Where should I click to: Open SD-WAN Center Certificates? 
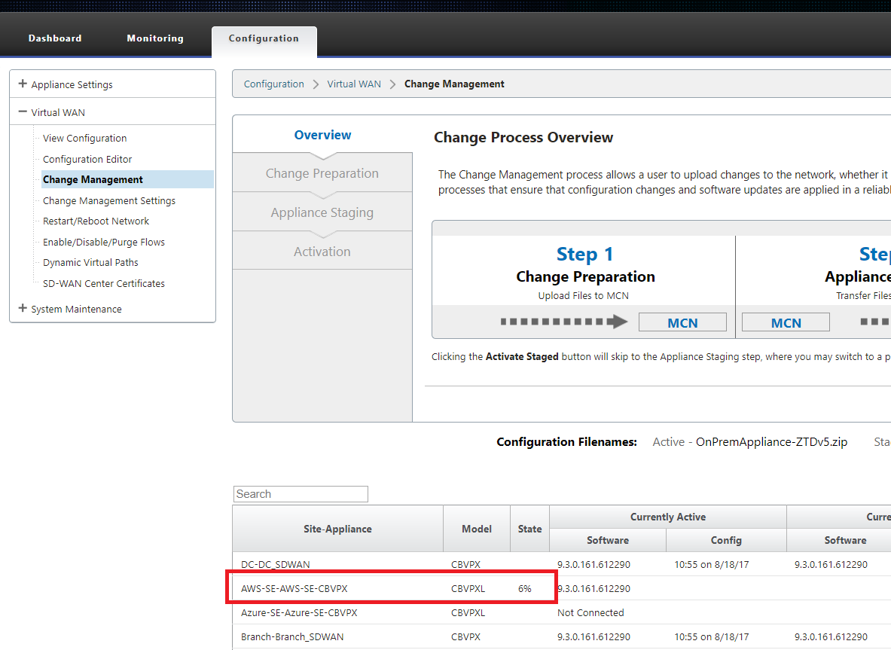[104, 283]
